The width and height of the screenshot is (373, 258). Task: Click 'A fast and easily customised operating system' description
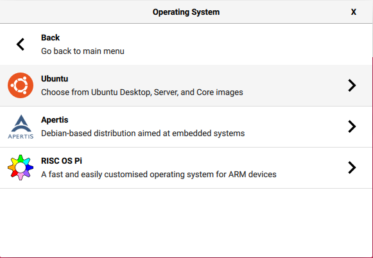[159, 175]
